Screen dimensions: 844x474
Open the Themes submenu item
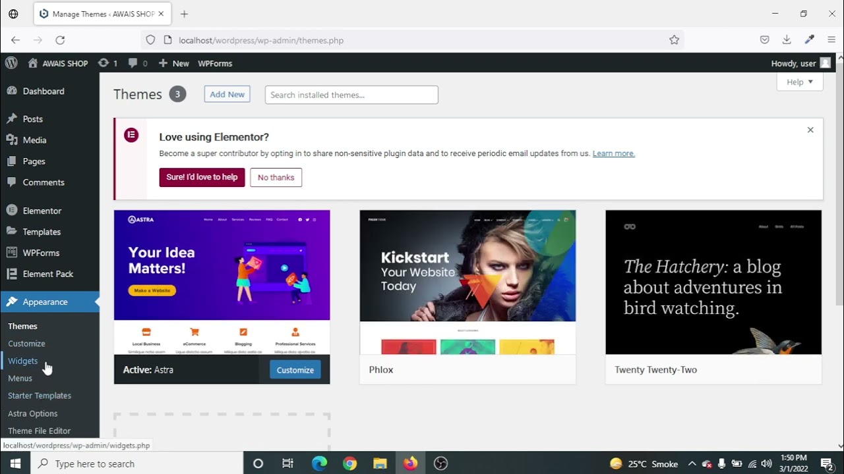click(22, 326)
